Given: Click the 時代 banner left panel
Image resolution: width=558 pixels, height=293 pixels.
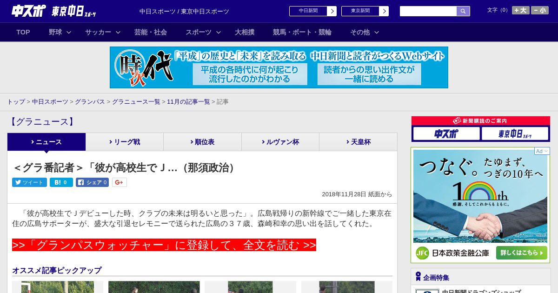Looking at the screenshot, I should [x=143, y=67].
